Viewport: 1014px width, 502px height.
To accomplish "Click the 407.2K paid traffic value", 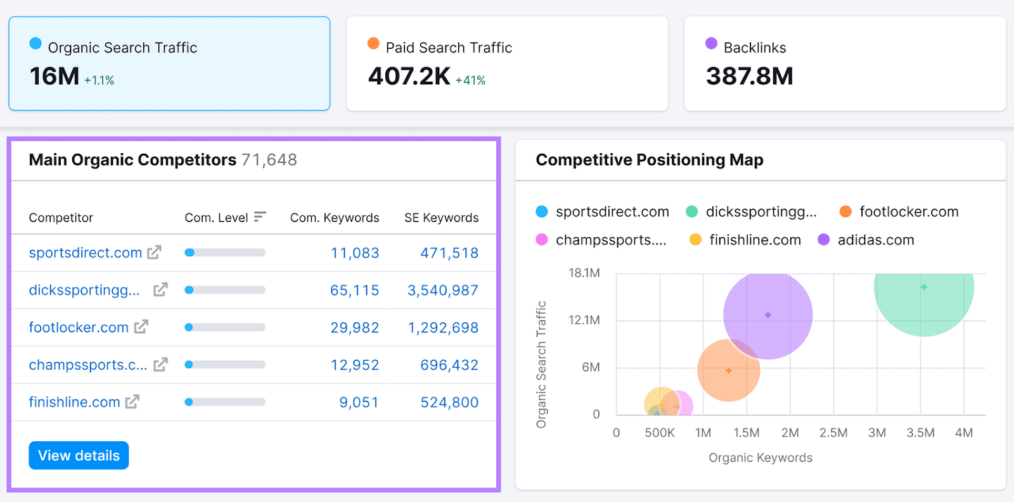I will click(x=409, y=76).
